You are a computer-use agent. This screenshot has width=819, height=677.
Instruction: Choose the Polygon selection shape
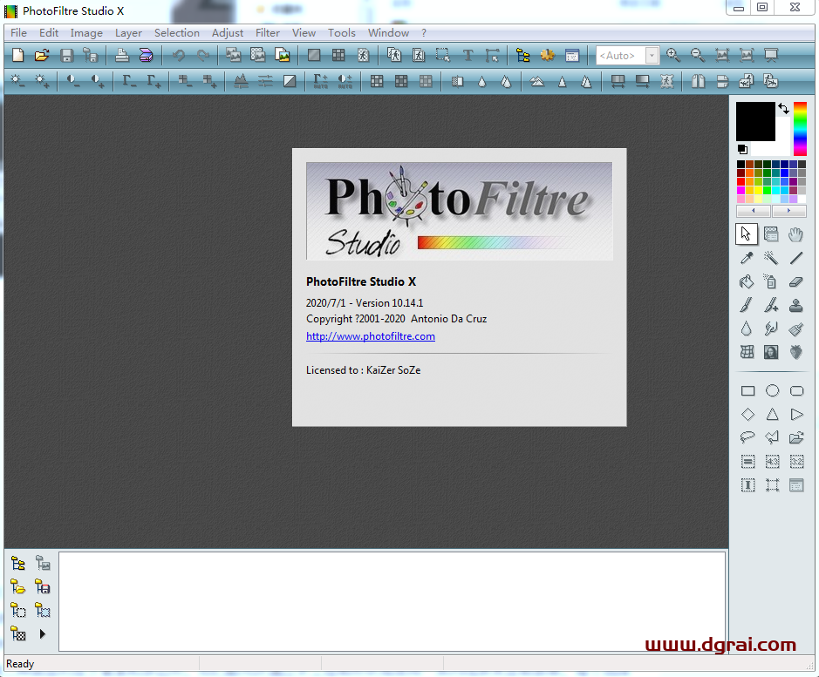[x=772, y=437]
